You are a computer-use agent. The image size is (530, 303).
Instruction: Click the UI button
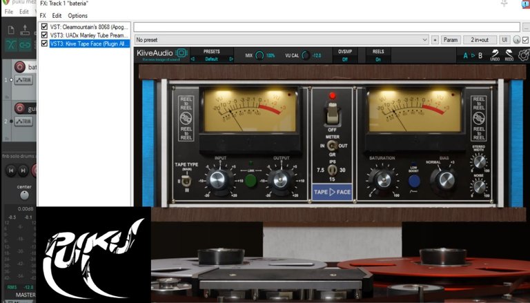(504, 40)
